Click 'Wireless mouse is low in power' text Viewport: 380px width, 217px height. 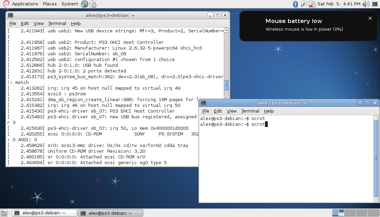(304, 29)
